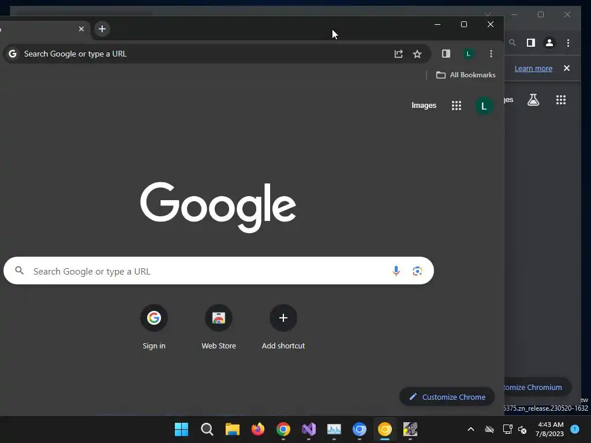Image resolution: width=591 pixels, height=443 pixels.
Task: Share this page icon in address bar
Action: tap(398, 54)
